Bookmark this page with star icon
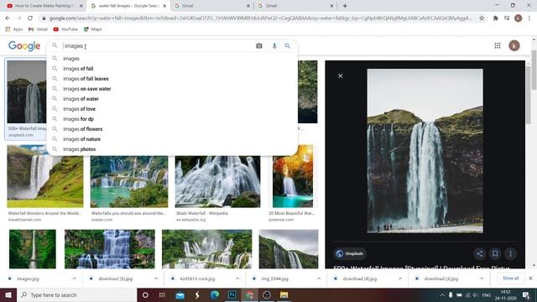The image size is (537, 302). (482, 18)
